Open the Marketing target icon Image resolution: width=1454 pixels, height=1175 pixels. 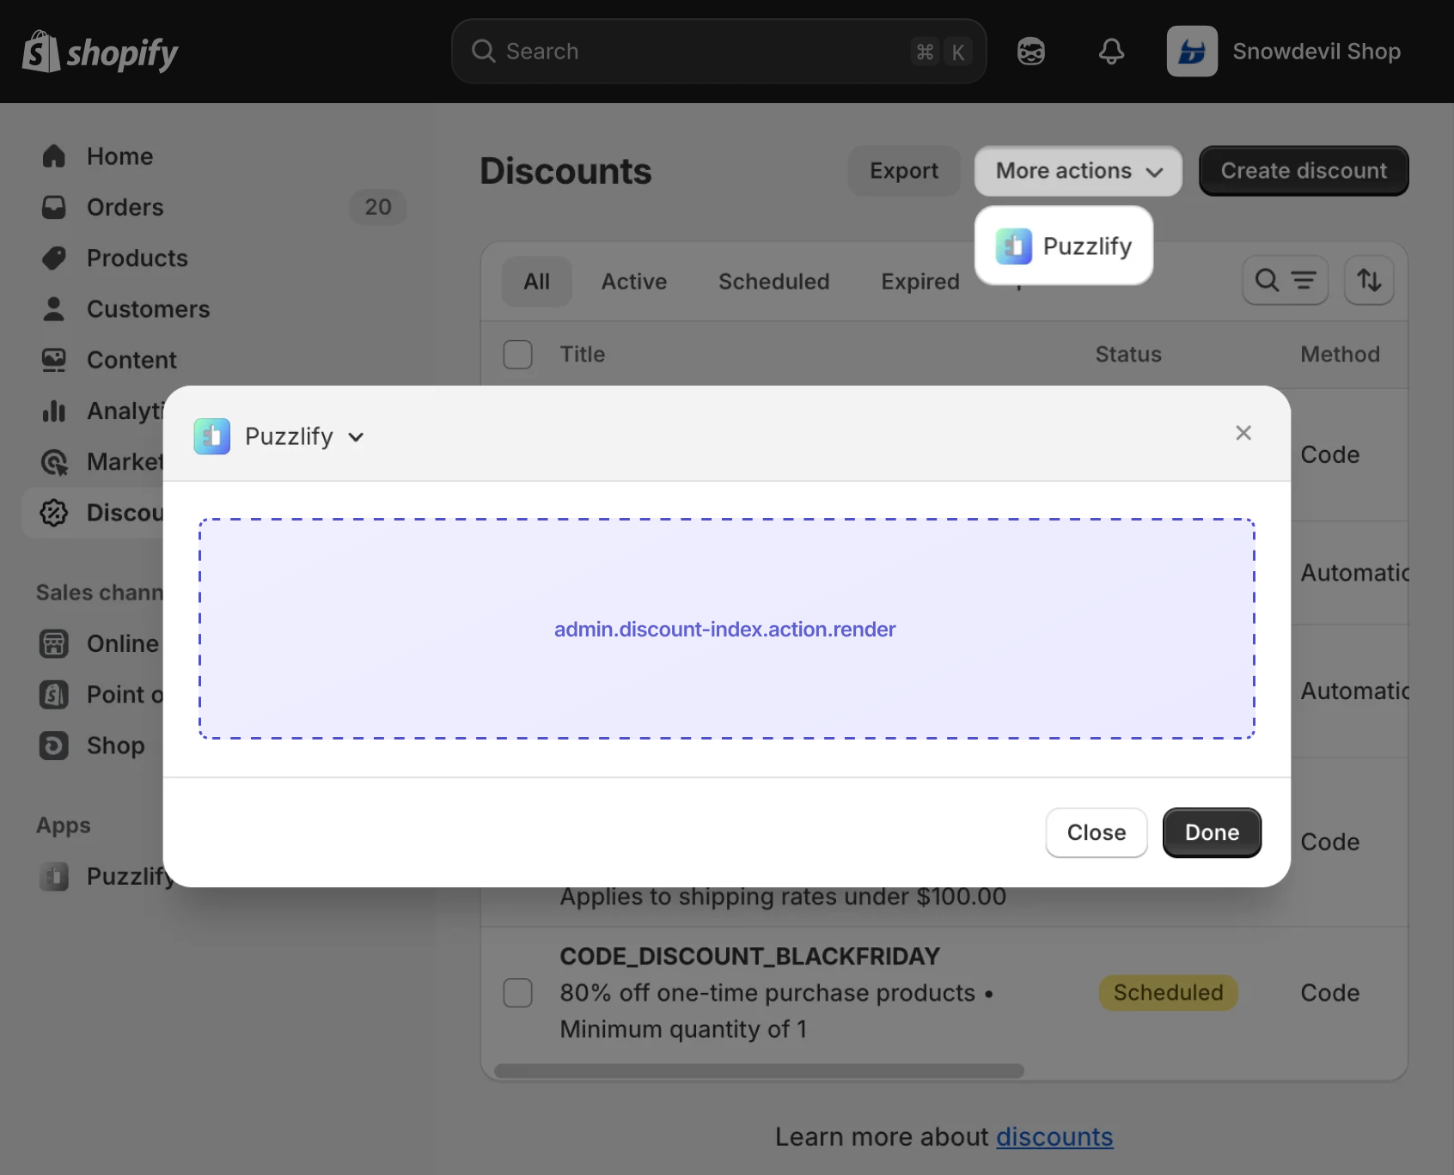pos(54,462)
